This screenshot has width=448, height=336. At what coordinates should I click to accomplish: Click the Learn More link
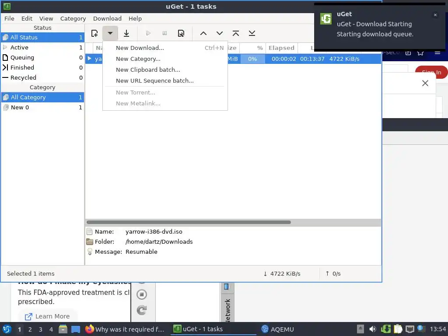[47, 317]
